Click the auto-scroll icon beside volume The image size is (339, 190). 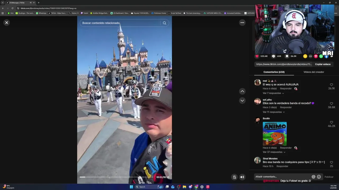[234, 177]
